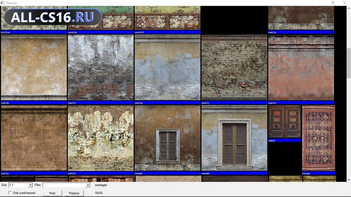Viewport: 351px width, 197px height.
Task: Click the scrollbar down arrow
Action: click(x=349, y=179)
